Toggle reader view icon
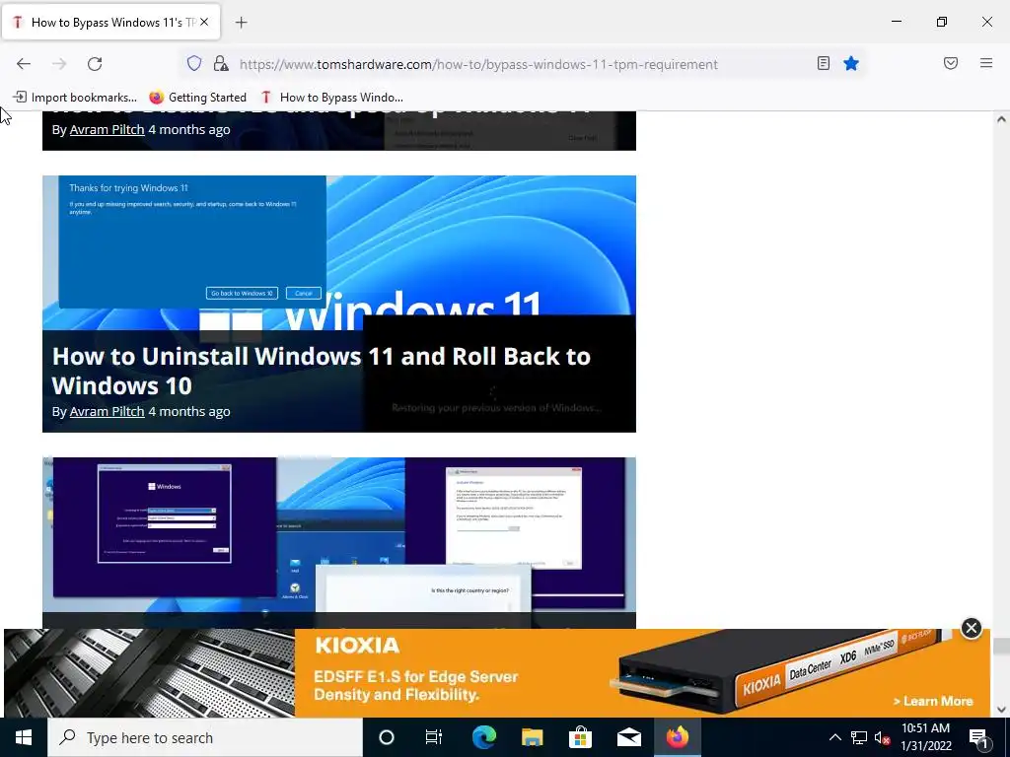This screenshot has width=1010, height=757. click(x=824, y=64)
